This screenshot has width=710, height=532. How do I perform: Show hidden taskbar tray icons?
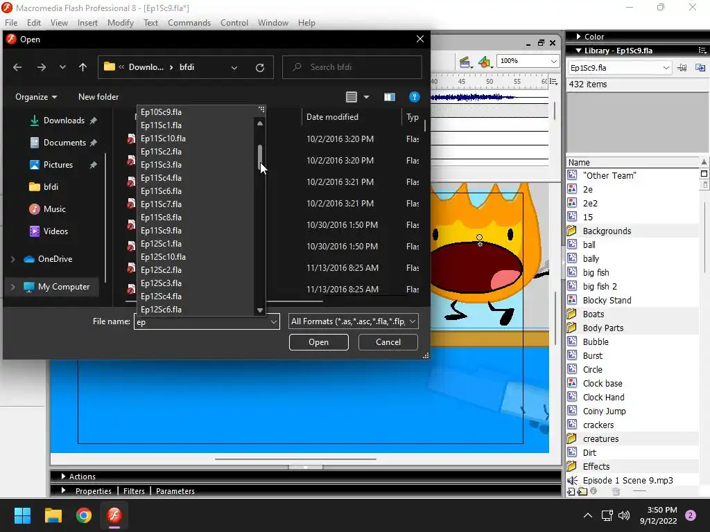click(588, 515)
